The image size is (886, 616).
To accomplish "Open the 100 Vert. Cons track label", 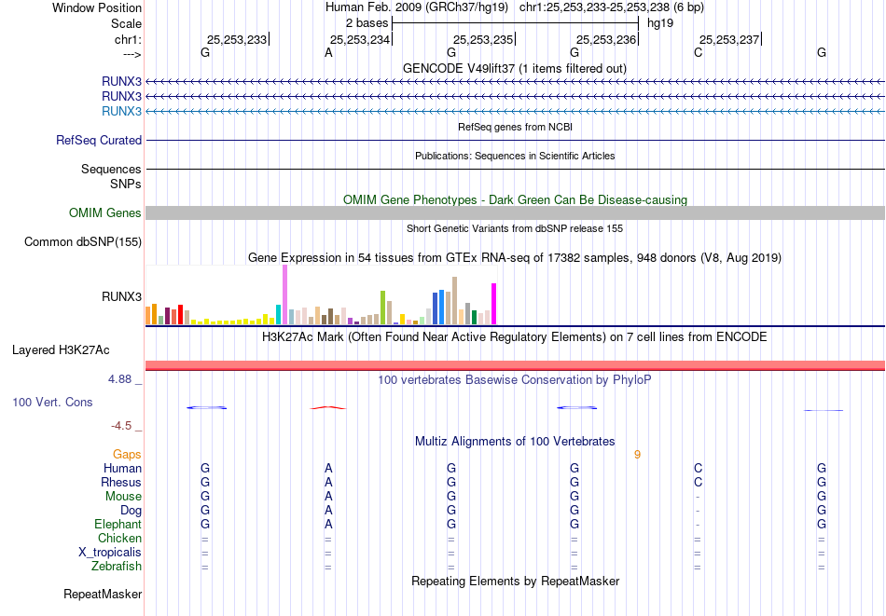I will (52, 402).
